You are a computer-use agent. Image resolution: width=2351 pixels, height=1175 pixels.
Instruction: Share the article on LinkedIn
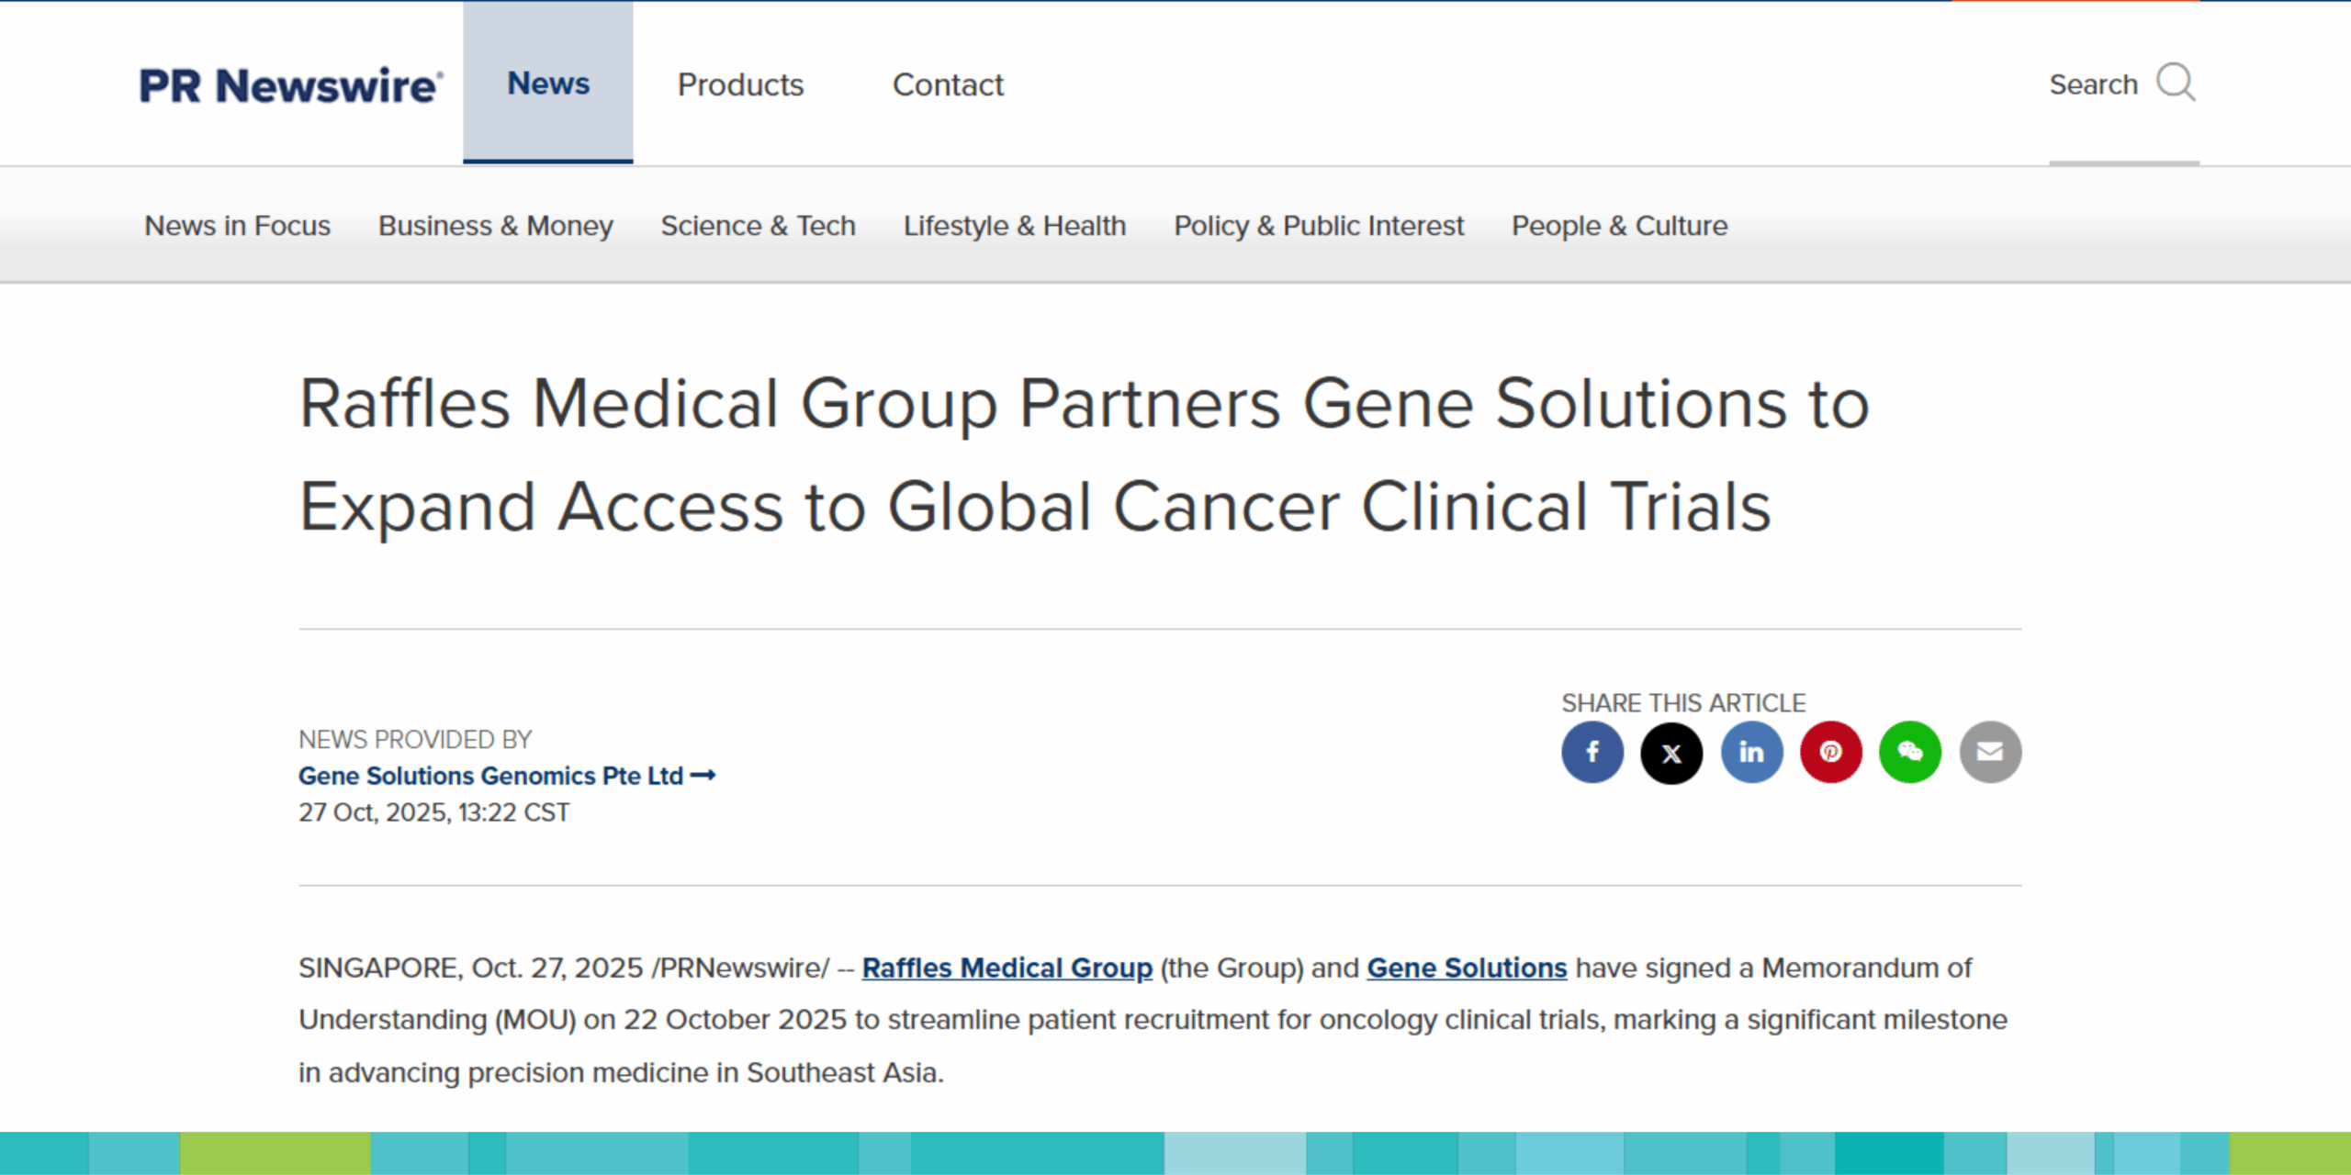click(1751, 752)
